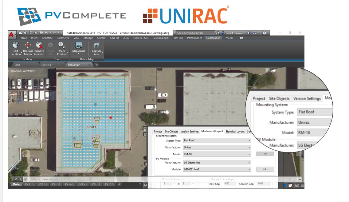Click the Info button beside Model RM-10
This screenshot has height=202, width=349.
click(x=265, y=154)
